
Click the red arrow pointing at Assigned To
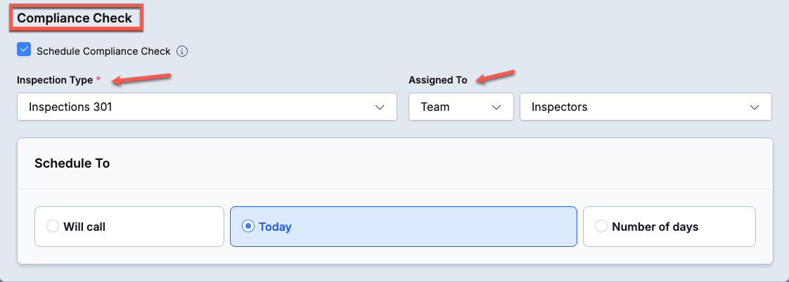tap(496, 76)
